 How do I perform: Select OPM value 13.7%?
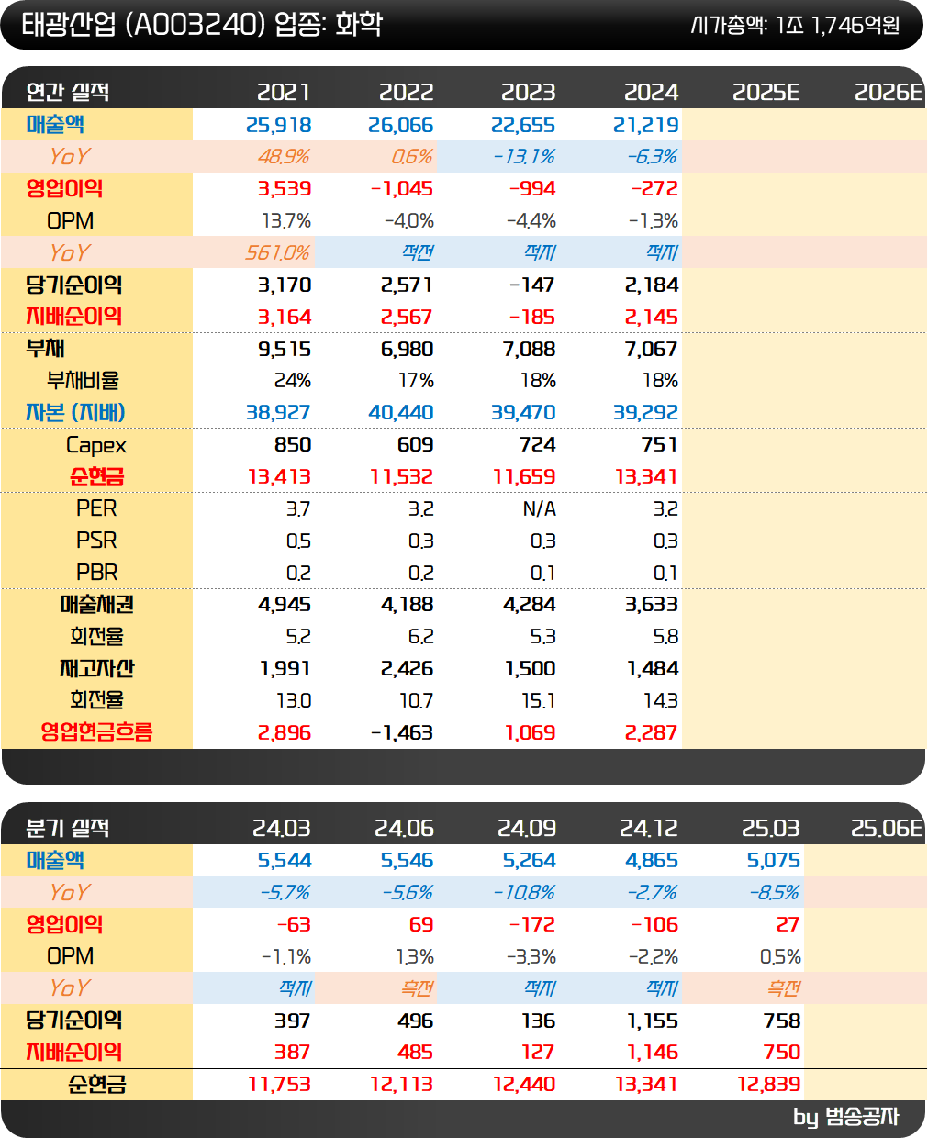click(286, 221)
